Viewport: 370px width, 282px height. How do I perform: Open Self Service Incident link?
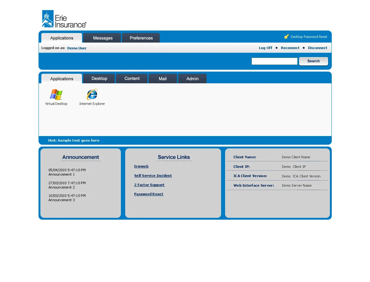pyautogui.click(x=153, y=176)
